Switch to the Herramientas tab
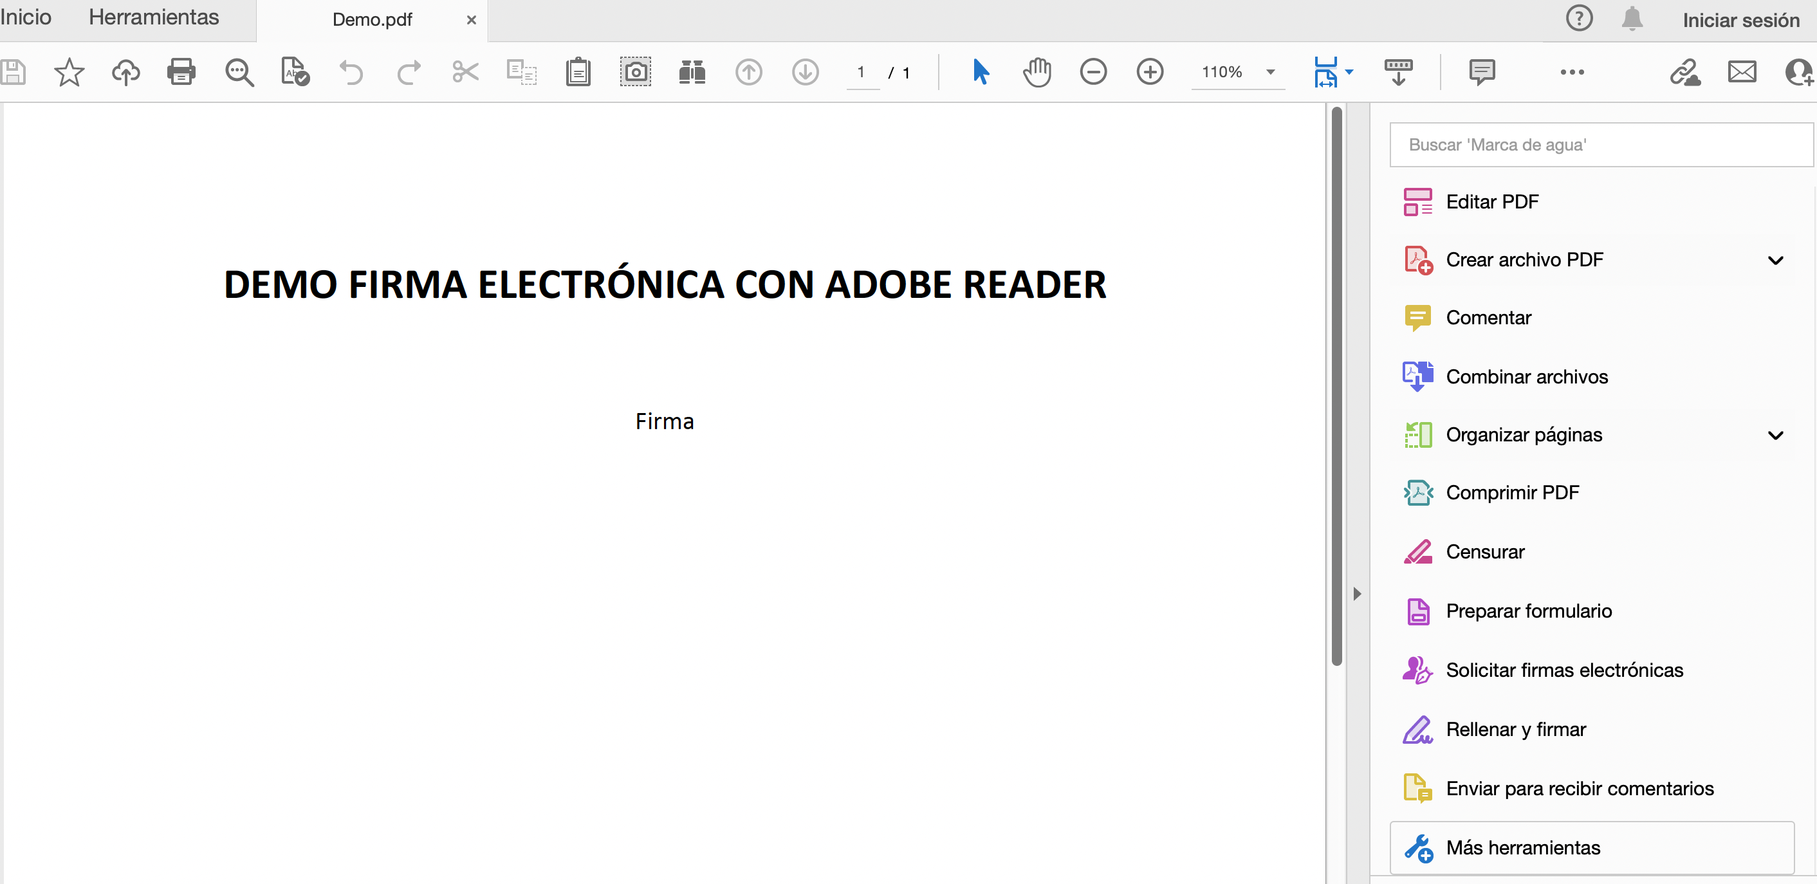1817x884 pixels. click(x=154, y=17)
